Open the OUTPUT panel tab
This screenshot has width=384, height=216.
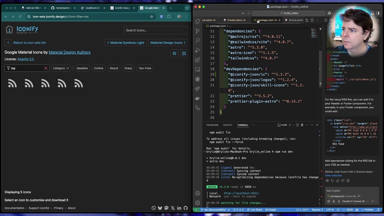[x=228, y=125]
